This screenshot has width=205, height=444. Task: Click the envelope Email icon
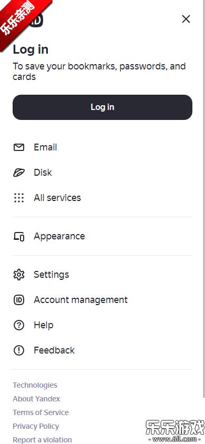(x=19, y=147)
